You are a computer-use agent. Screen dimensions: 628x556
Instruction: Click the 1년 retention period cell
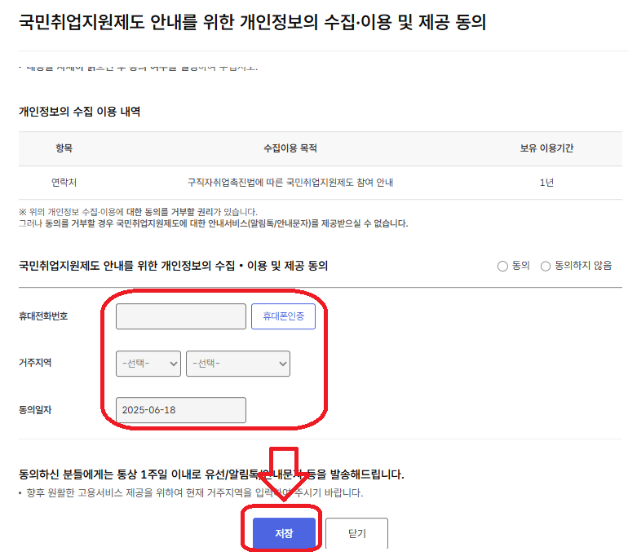(x=546, y=183)
